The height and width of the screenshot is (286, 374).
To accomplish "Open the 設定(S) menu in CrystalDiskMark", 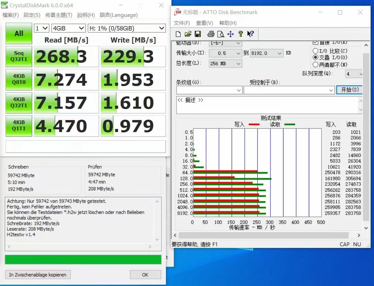I will (32, 15).
